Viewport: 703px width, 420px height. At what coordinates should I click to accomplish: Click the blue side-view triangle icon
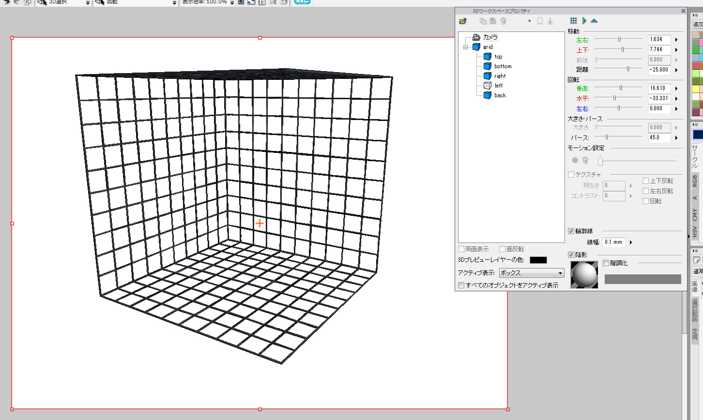point(584,21)
